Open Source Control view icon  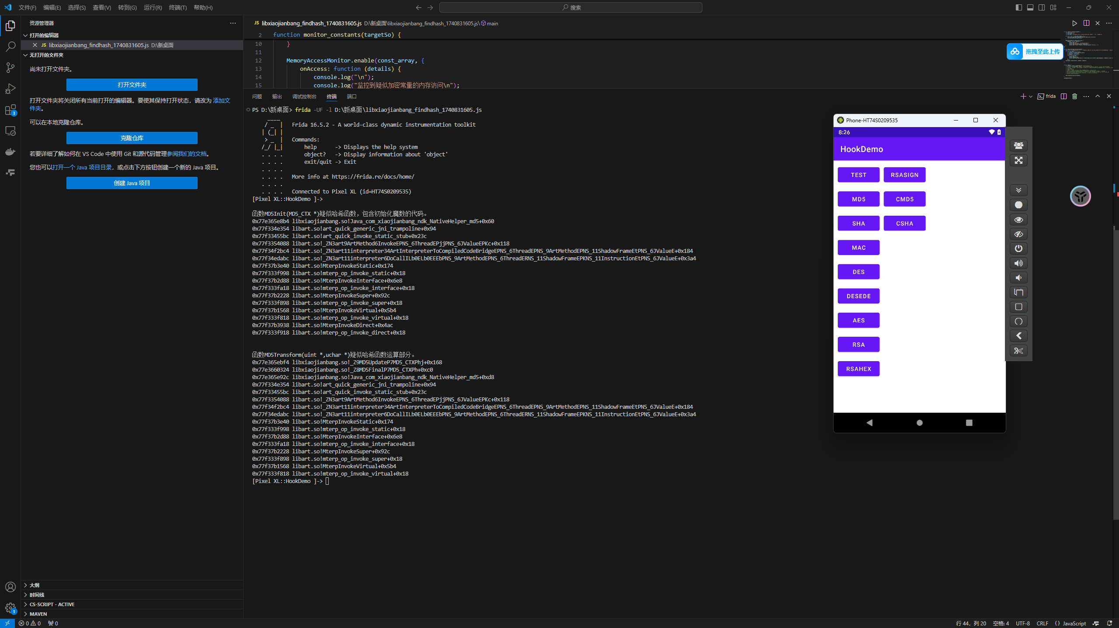[10, 67]
